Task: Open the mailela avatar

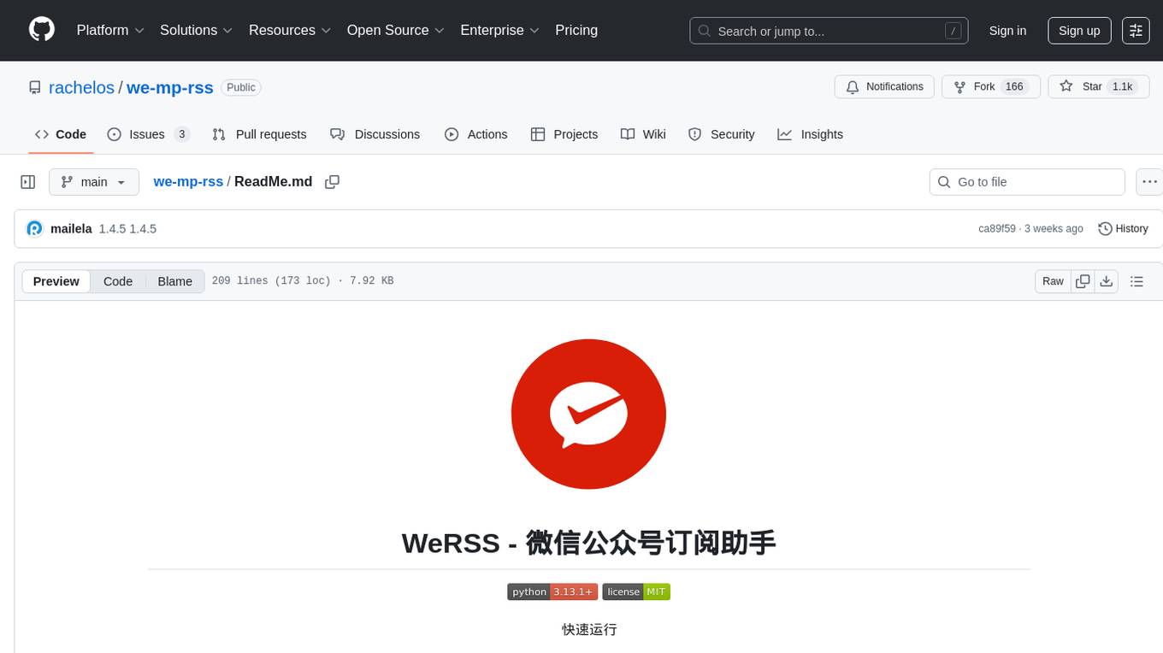Action: (x=35, y=228)
